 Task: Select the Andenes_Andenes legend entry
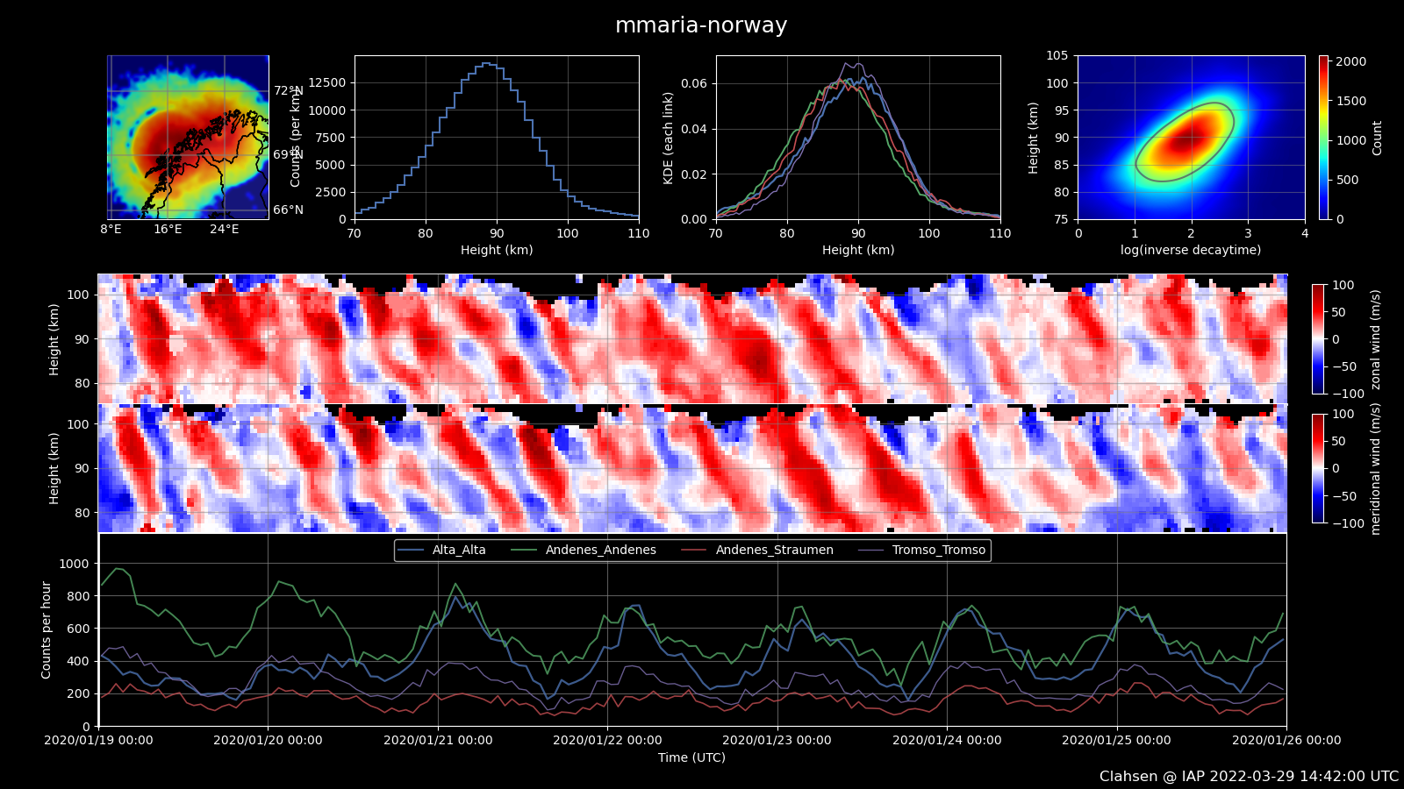(x=584, y=551)
